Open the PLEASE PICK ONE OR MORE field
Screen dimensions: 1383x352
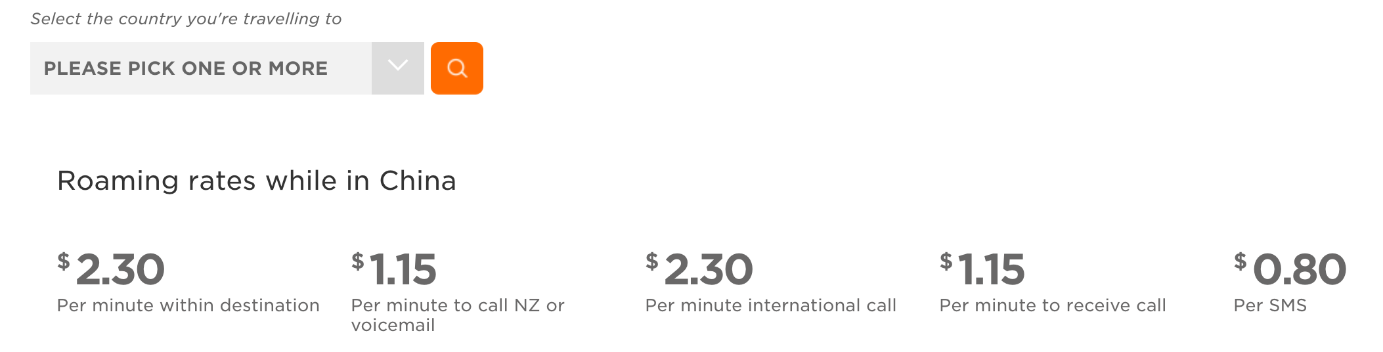201,68
